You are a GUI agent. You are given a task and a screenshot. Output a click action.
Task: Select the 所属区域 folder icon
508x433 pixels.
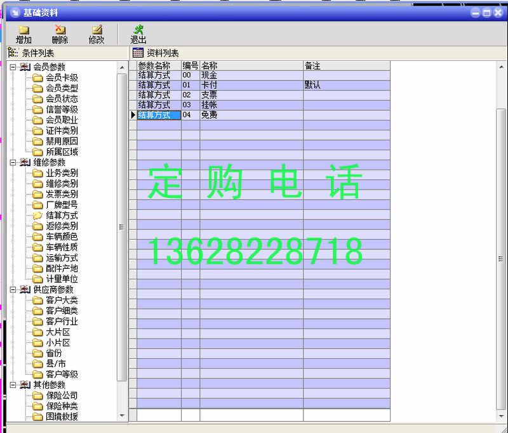coord(37,152)
